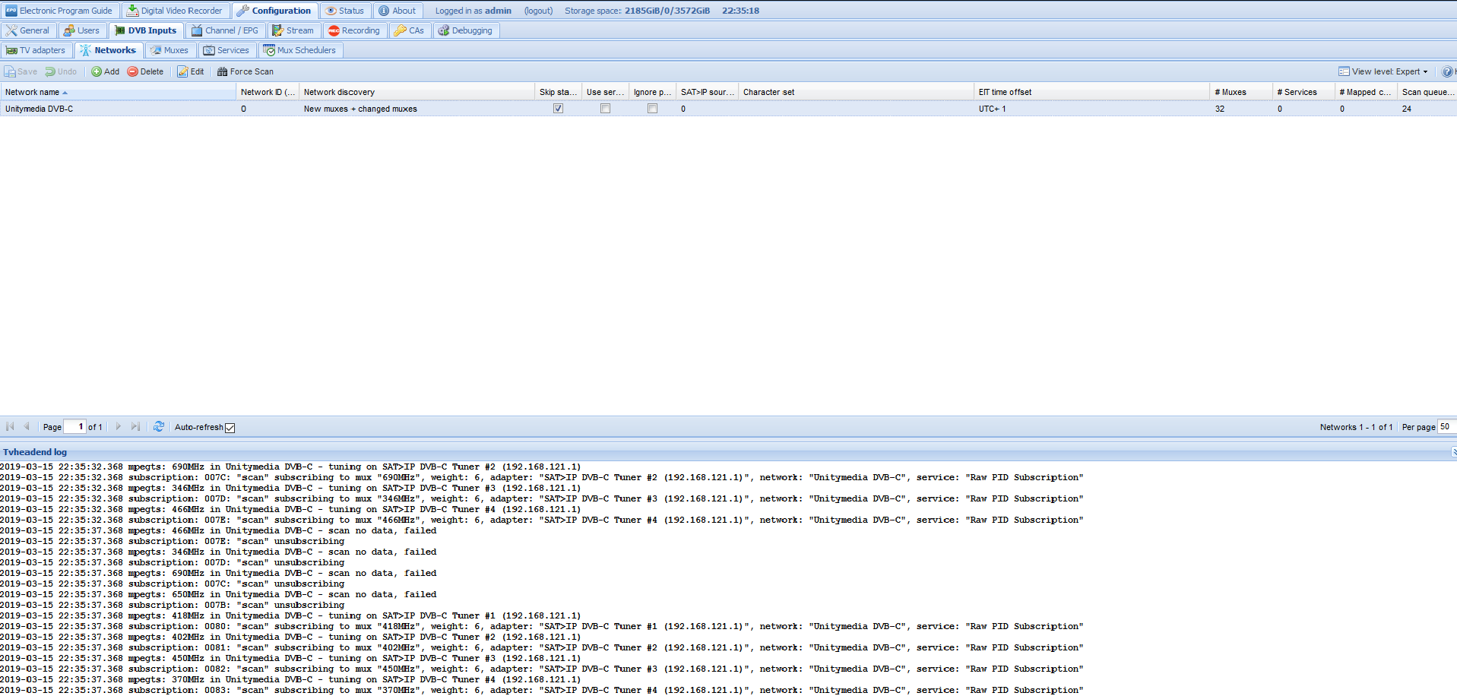The image size is (1457, 696).
Task: Switch to TV adapters sub-tab
Action: tap(36, 50)
